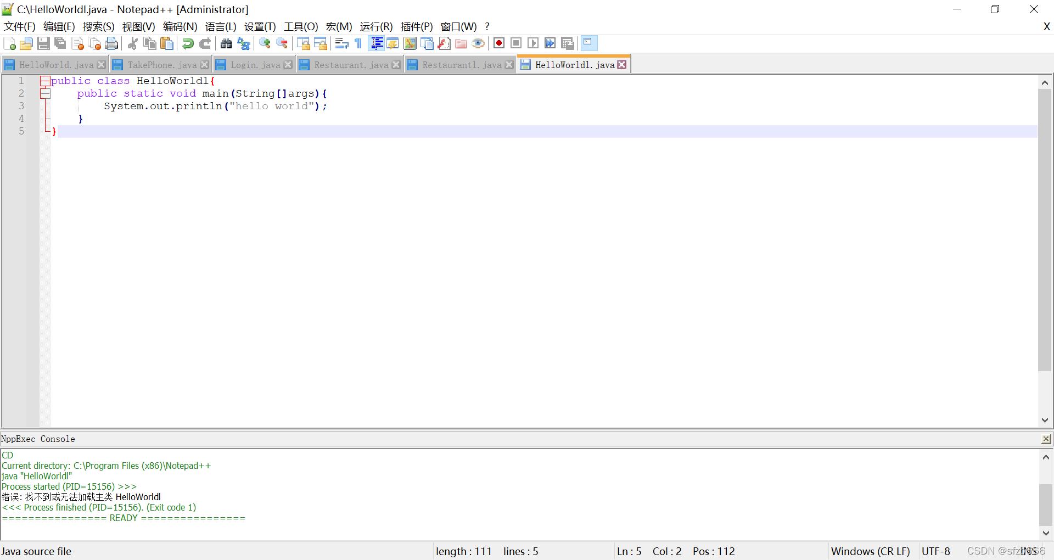The image size is (1054, 560).
Task: Collapse the main method fold on line 2
Action: (46, 93)
